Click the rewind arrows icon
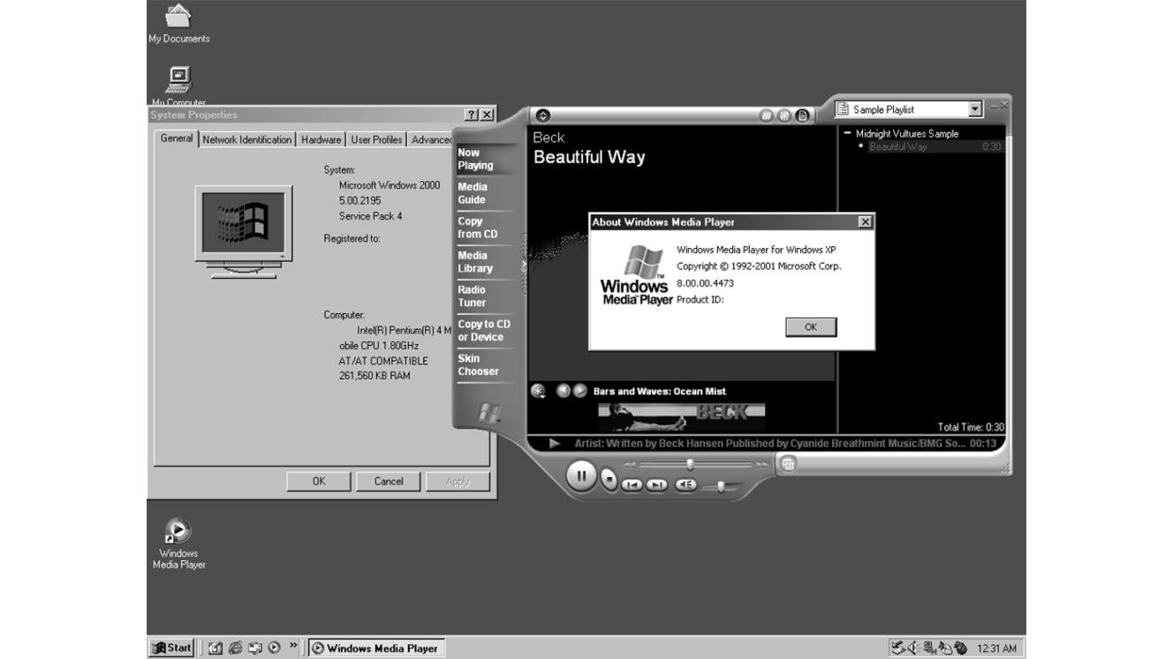 tap(630, 464)
